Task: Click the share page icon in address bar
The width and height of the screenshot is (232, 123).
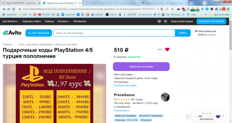Action: tap(167, 9)
